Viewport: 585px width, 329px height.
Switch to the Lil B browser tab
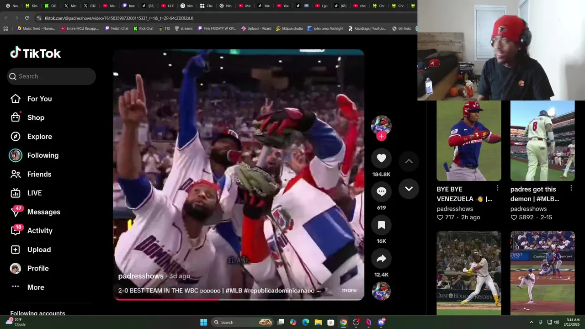pyautogui.click(x=168, y=6)
